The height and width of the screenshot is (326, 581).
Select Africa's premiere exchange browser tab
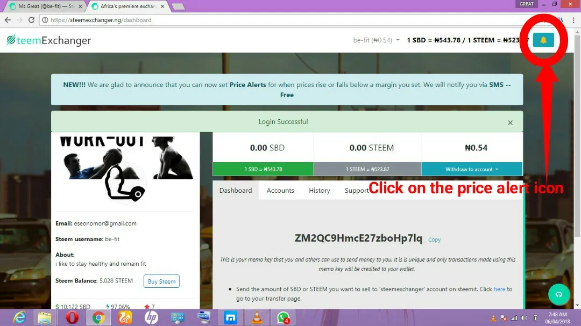(x=128, y=6)
